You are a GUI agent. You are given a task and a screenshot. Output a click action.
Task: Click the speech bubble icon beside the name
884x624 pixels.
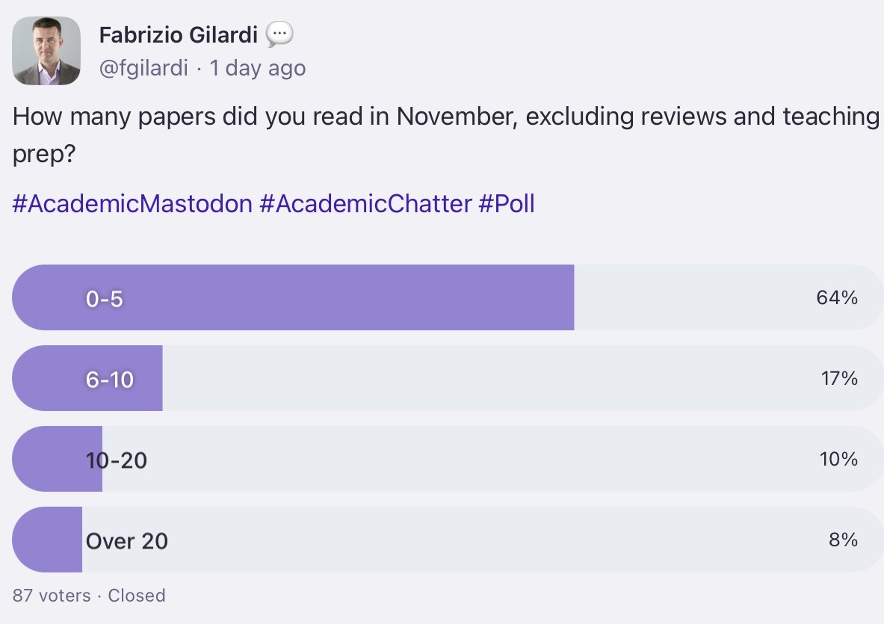[x=279, y=34]
